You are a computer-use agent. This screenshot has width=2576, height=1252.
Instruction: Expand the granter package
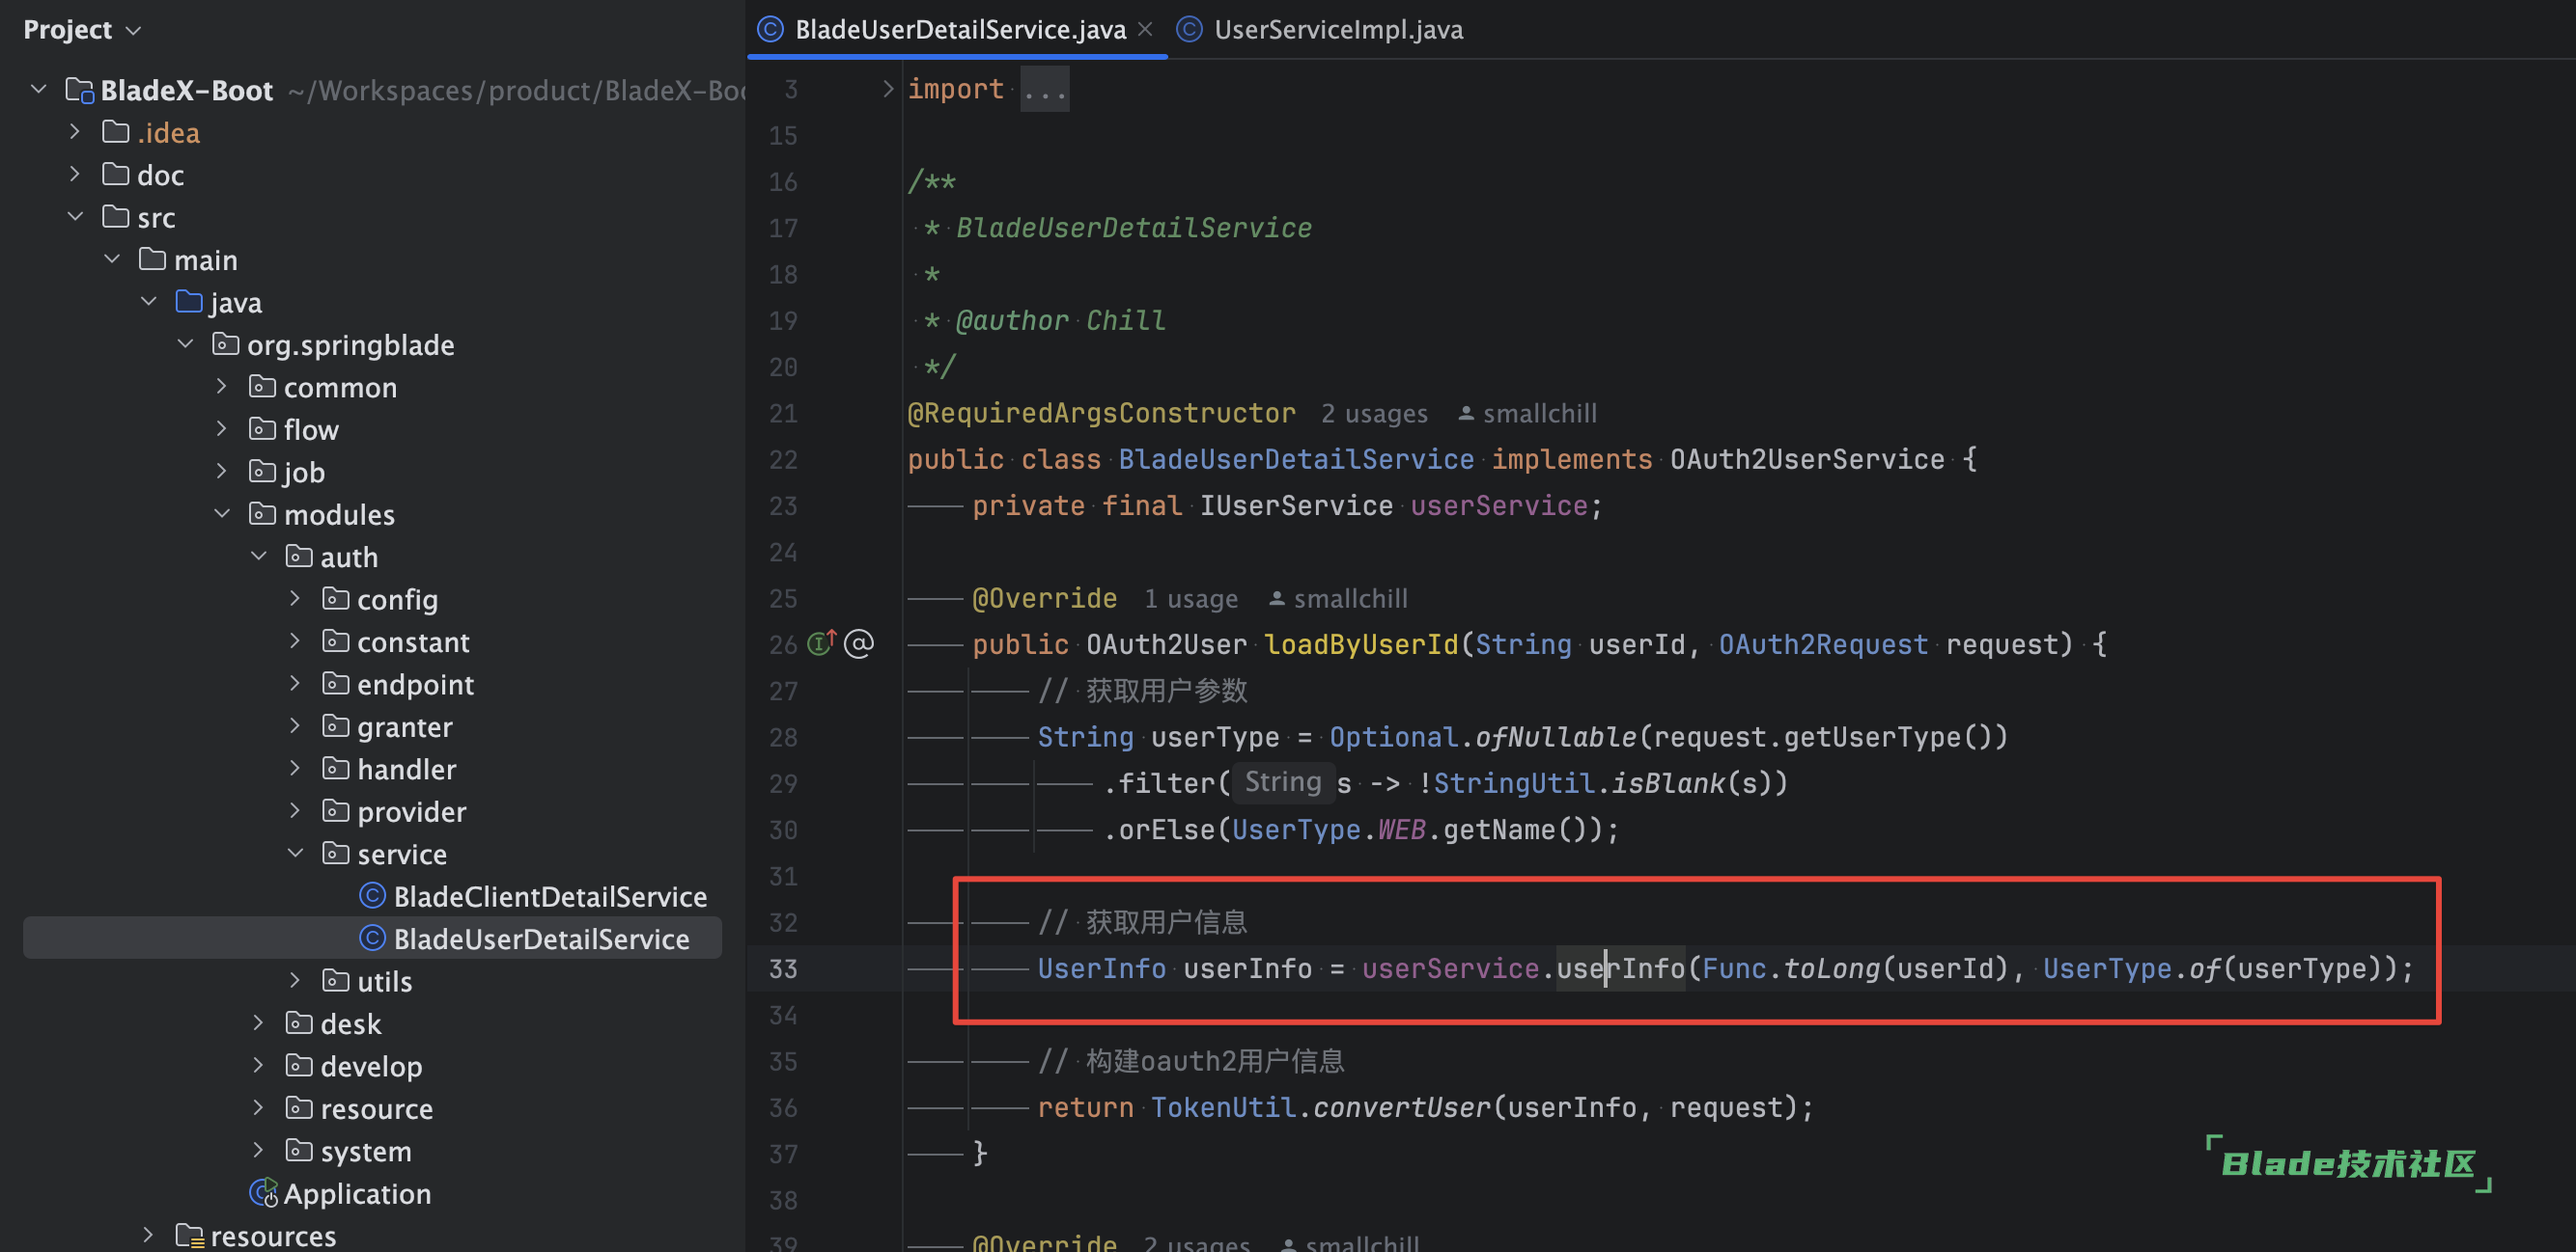(295, 726)
